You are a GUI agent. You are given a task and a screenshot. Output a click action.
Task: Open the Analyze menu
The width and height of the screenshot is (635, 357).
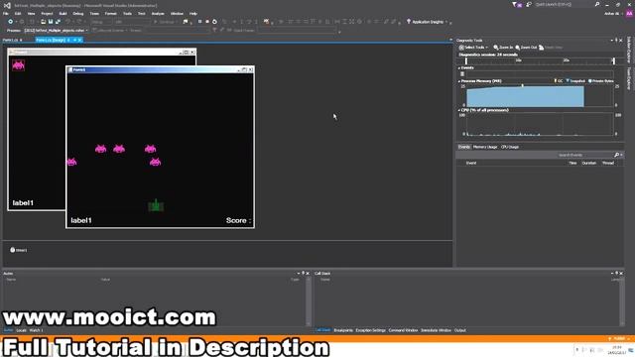(x=158, y=13)
